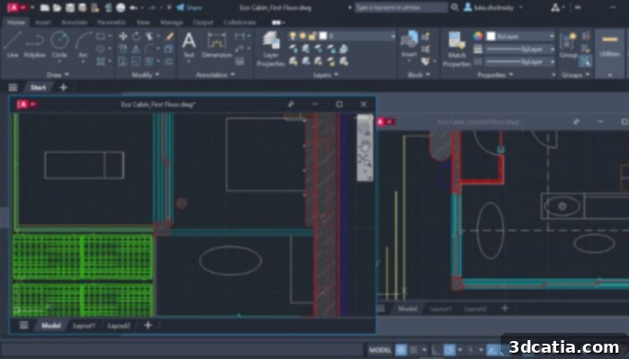This screenshot has width=629, height=359.
Task: Open the layer selection dropdown
Action: click(341, 36)
